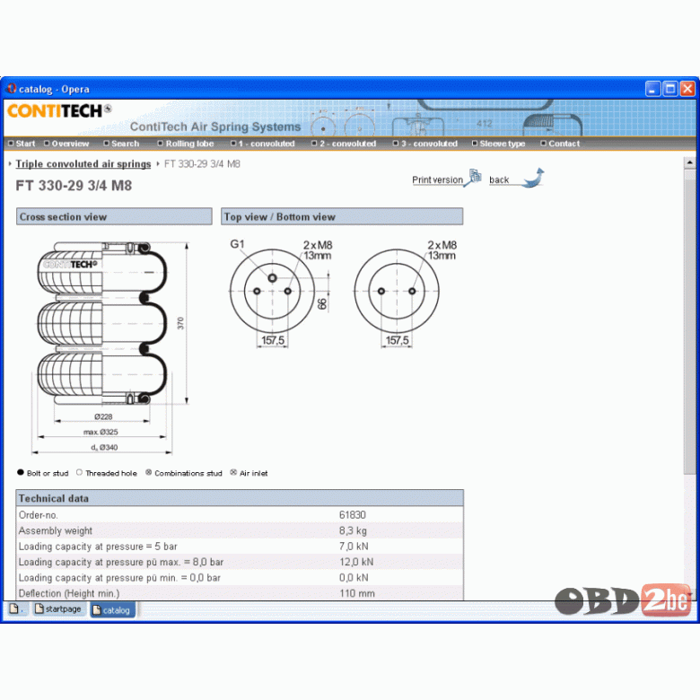Click the Bolt or stud legend entry
This screenshot has width=700, height=700.
(x=43, y=473)
